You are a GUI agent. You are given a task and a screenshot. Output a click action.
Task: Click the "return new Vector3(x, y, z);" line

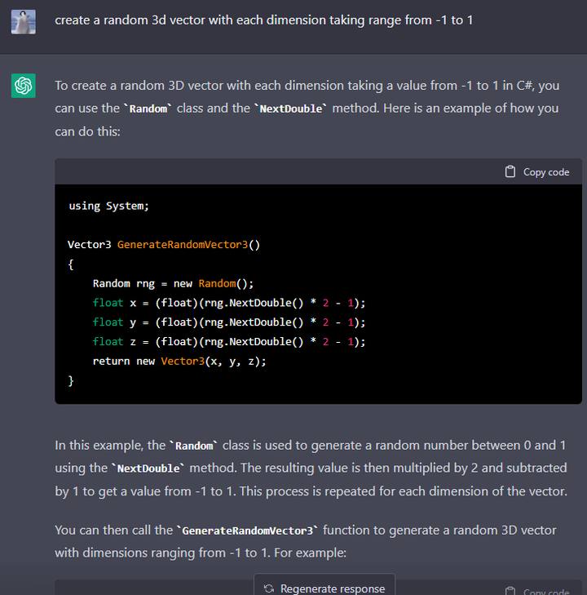(179, 361)
